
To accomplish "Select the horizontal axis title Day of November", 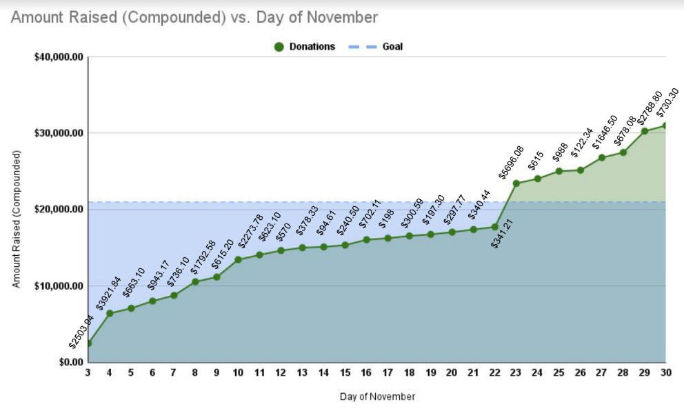I will click(x=377, y=397).
